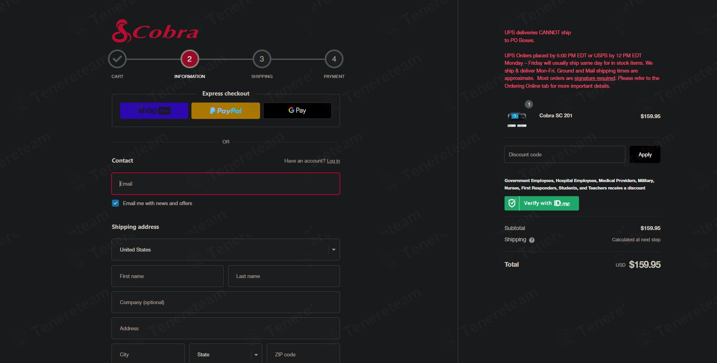Open the Shipping cost help tooltip
The width and height of the screenshot is (717, 363).
pos(532,240)
